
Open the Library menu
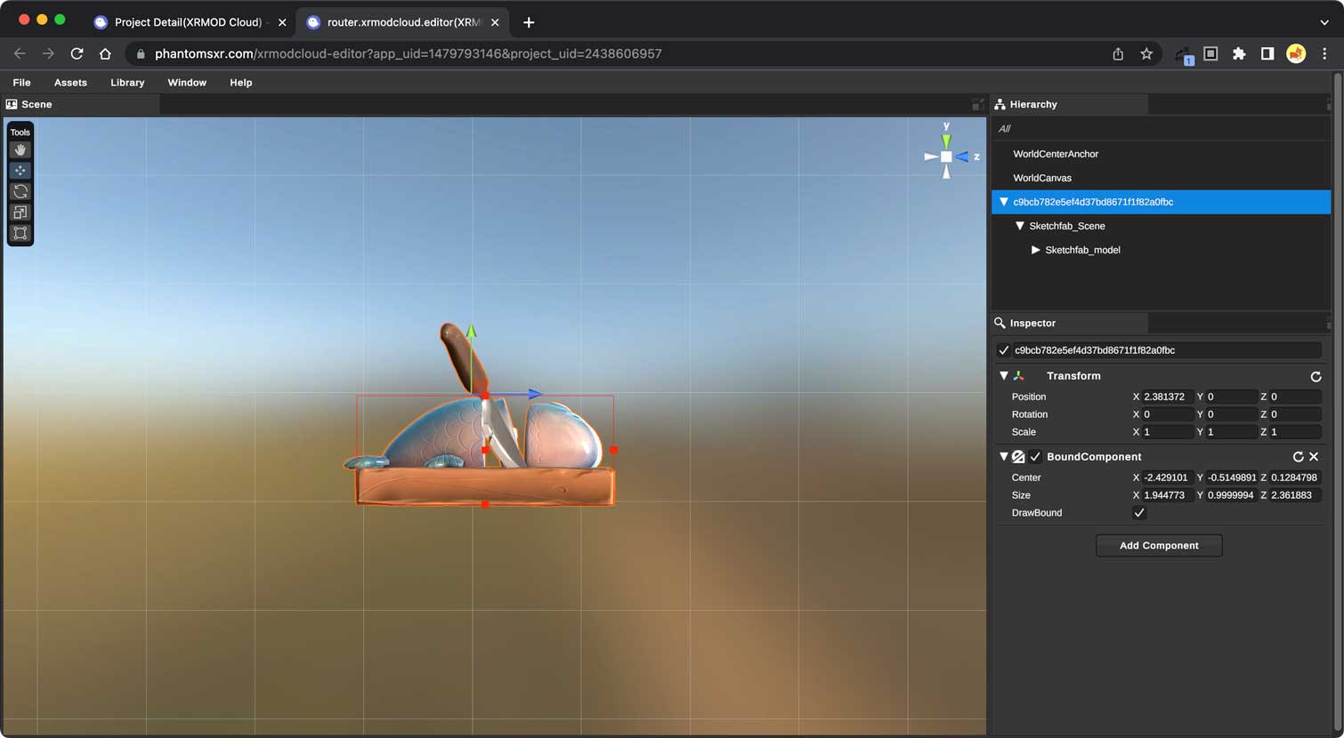click(x=127, y=83)
